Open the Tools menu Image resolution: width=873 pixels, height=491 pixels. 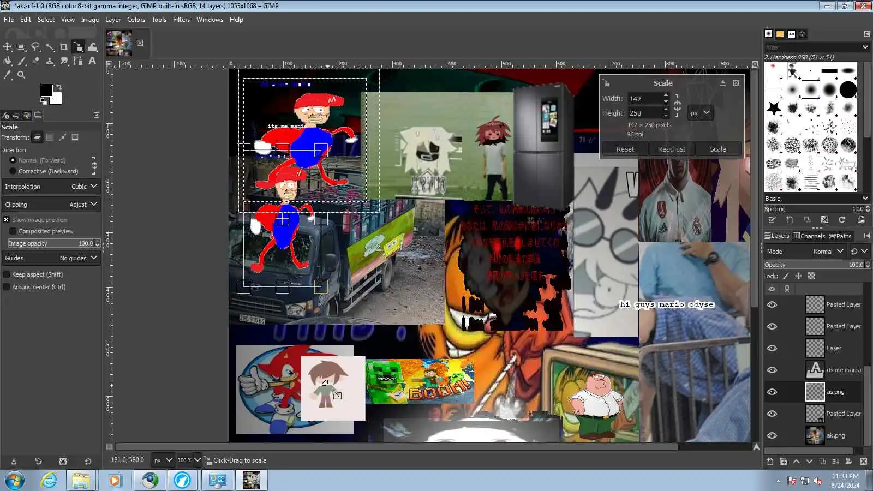click(159, 20)
